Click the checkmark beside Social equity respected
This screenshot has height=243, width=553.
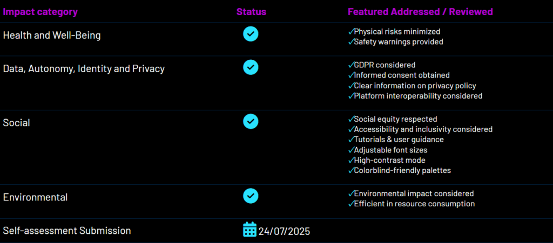350,119
